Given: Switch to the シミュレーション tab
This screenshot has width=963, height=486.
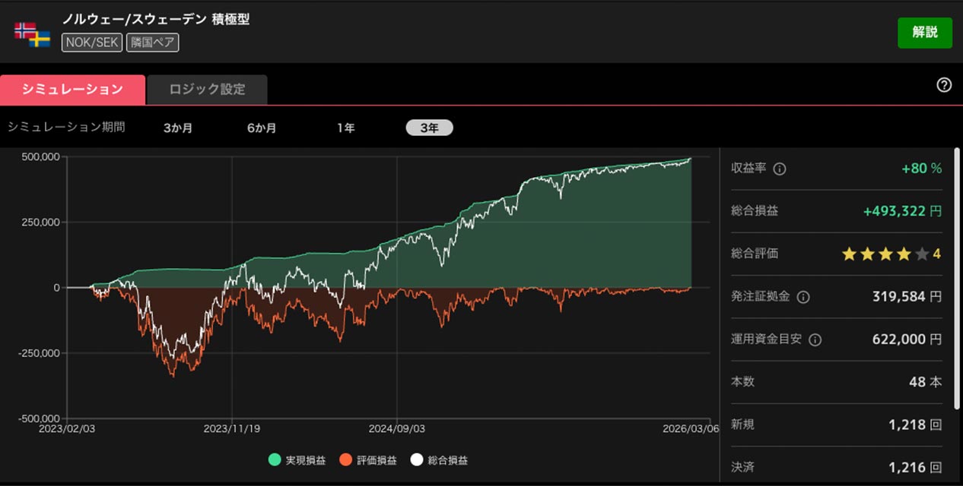Looking at the screenshot, I should coord(72,90).
